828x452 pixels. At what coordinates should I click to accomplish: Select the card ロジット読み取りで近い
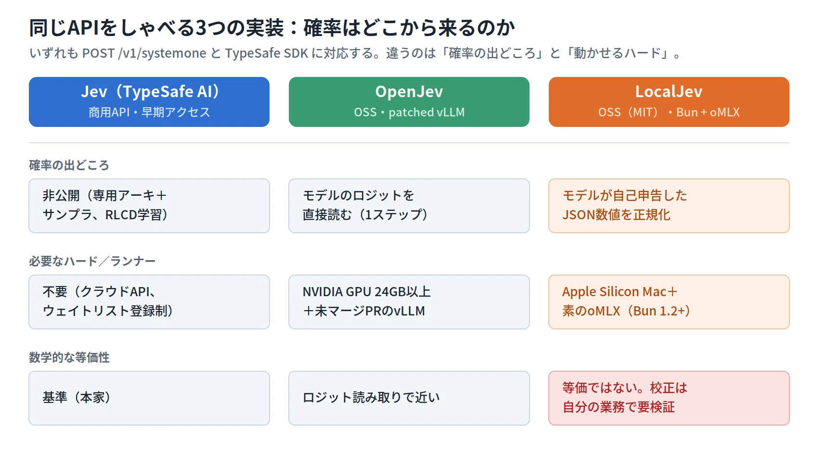[409, 398]
